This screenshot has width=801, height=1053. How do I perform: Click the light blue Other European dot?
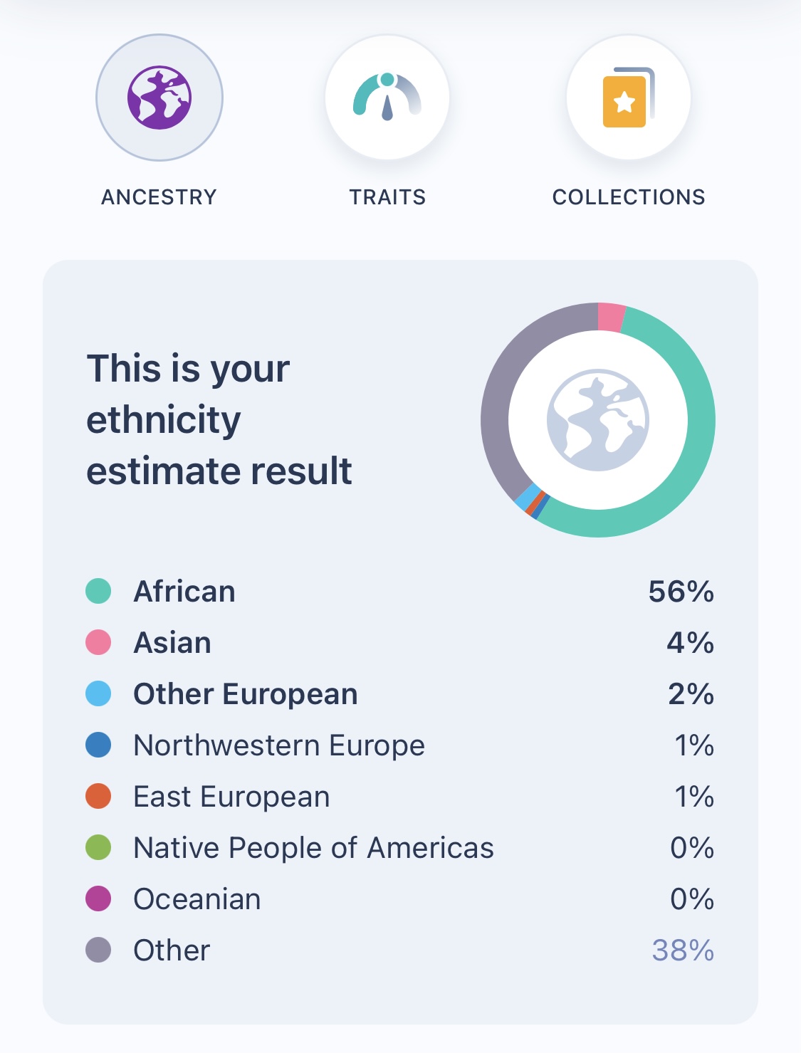pos(98,693)
